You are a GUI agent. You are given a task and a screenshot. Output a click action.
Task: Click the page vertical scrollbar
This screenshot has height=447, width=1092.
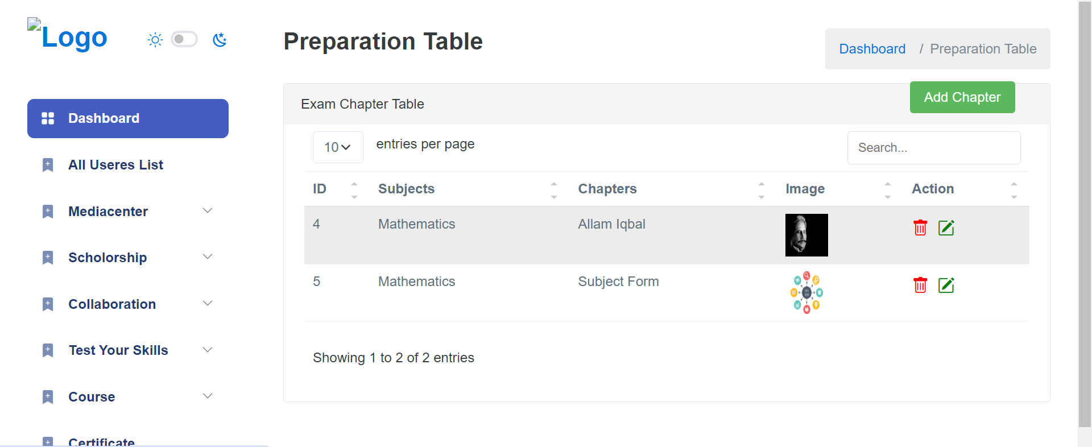tap(1085, 216)
